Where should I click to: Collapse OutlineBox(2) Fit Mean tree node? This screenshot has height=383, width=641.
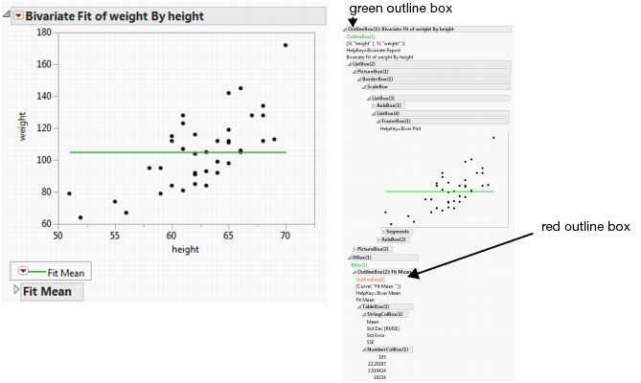coord(354,272)
